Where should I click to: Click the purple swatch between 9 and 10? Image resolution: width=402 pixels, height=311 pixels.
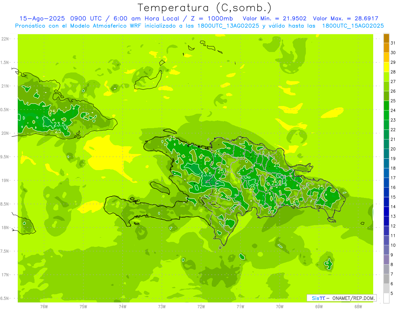386,250
